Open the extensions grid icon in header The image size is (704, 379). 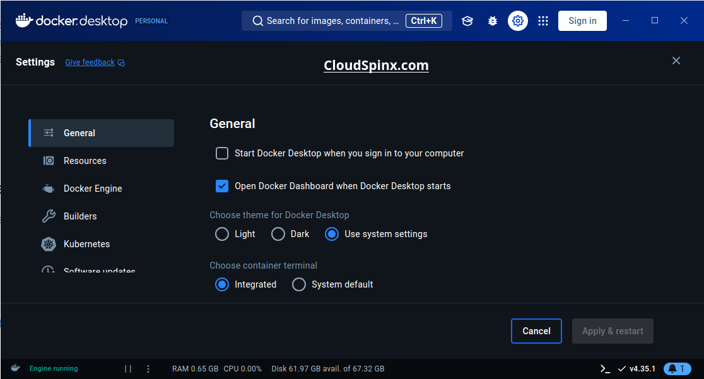tap(543, 20)
